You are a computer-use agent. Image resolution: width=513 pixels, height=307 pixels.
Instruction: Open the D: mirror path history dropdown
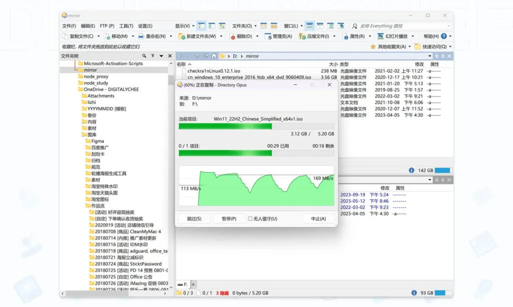429,56
